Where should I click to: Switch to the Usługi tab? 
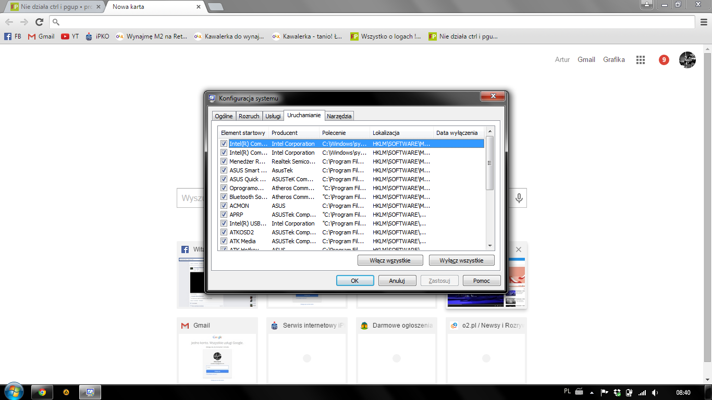click(x=273, y=116)
